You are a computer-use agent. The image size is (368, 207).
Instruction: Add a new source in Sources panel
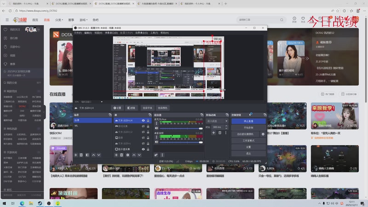[x=116, y=155]
